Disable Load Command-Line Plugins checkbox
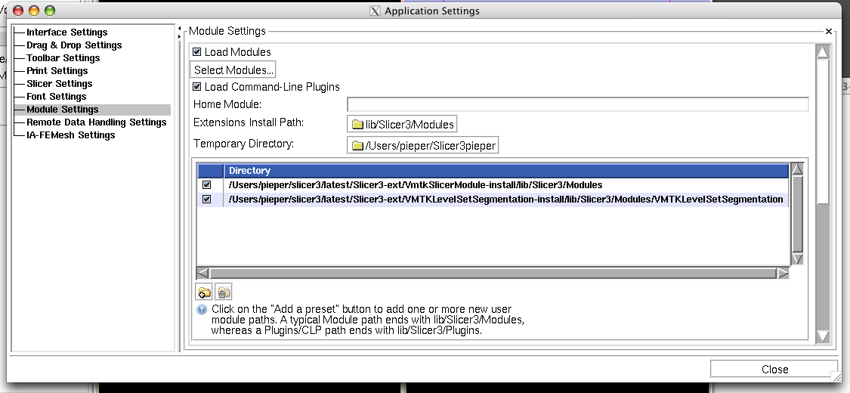Screen dimensions: 850x393 (x=198, y=87)
